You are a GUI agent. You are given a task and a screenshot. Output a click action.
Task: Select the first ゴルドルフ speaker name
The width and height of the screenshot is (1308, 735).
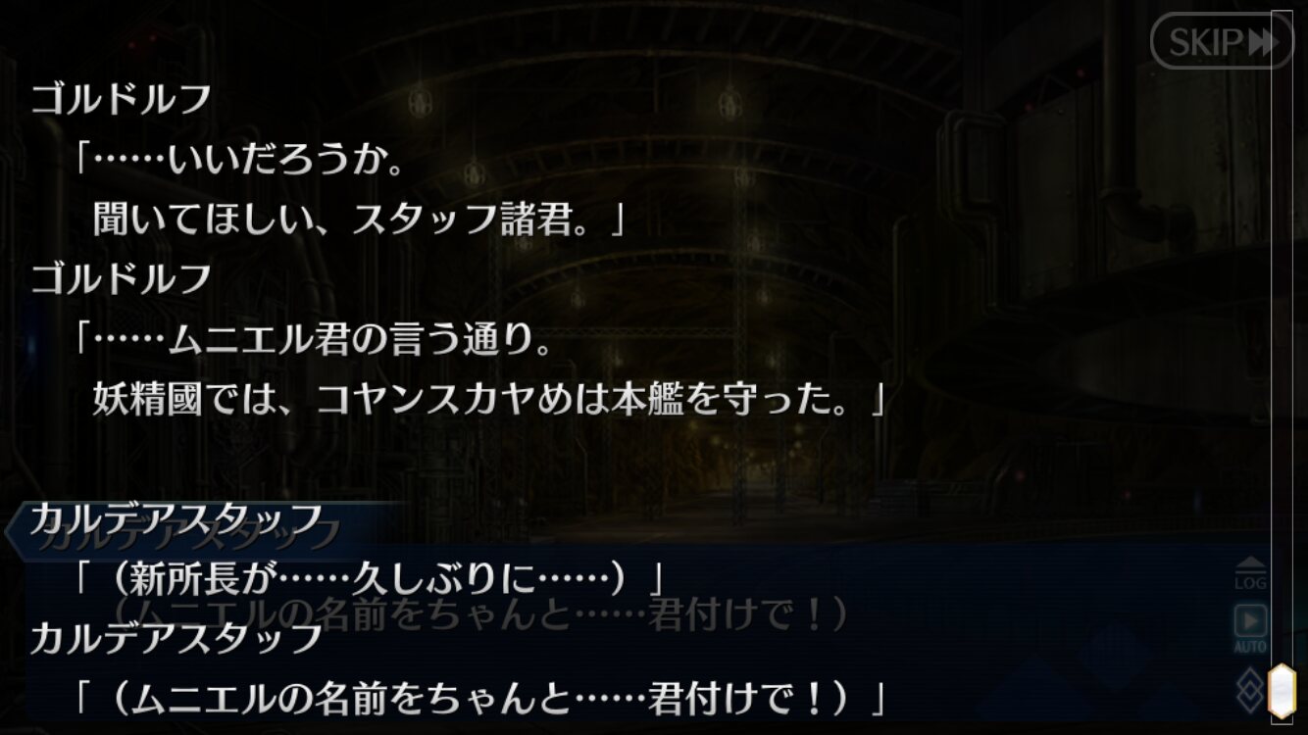(122, 99)
